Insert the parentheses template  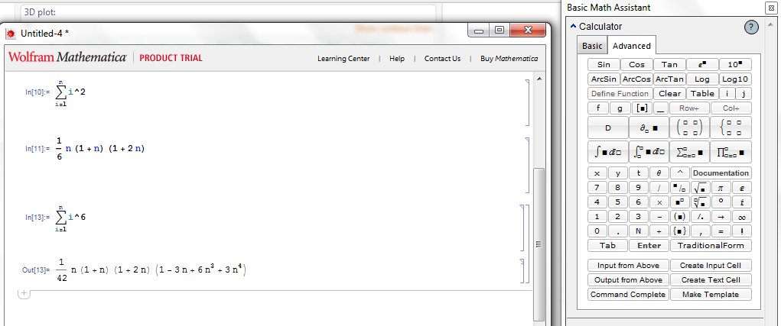[679, 217]
